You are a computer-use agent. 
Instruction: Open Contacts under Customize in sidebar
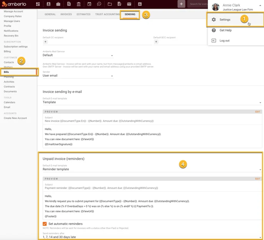coord(9,62)
